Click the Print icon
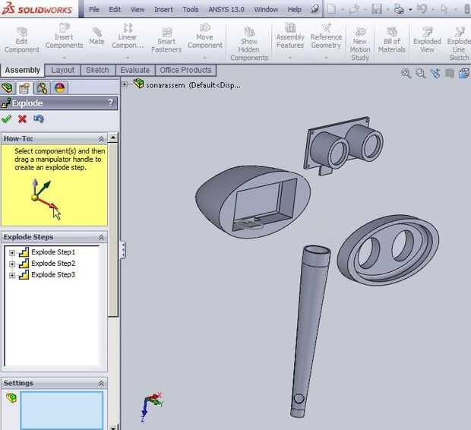This screenshot has height=430, width=471. (x=400, y=9)
